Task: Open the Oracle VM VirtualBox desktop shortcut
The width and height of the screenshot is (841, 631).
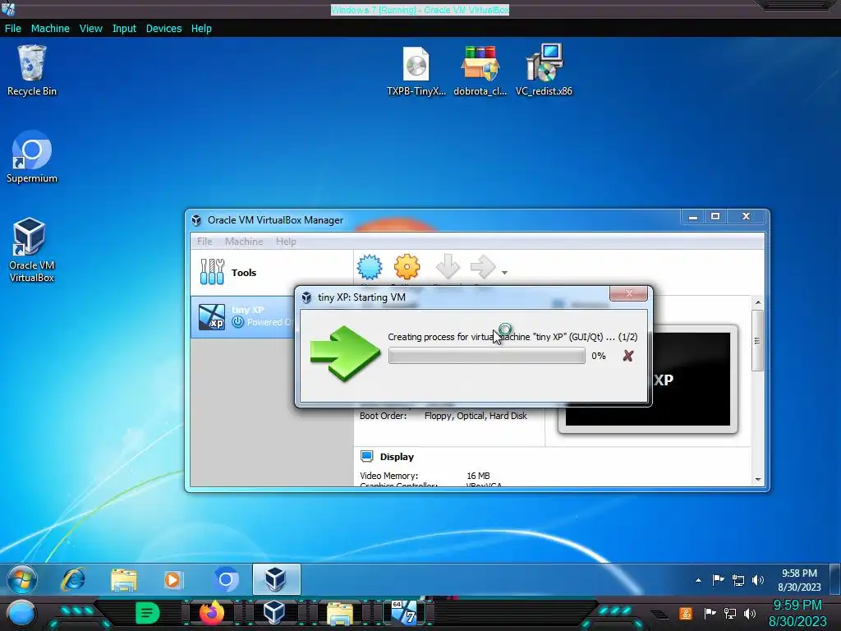Action: point(32,250)
